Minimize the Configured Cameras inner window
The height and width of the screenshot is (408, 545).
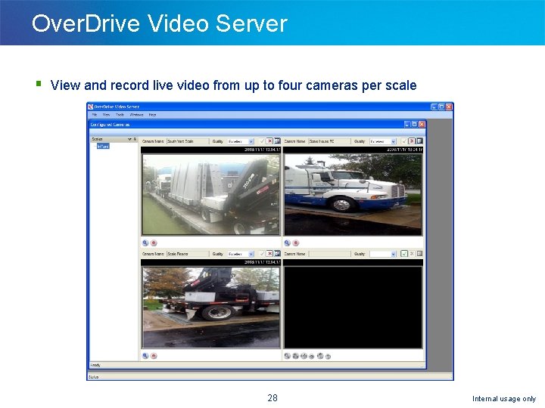coord(407,124)
